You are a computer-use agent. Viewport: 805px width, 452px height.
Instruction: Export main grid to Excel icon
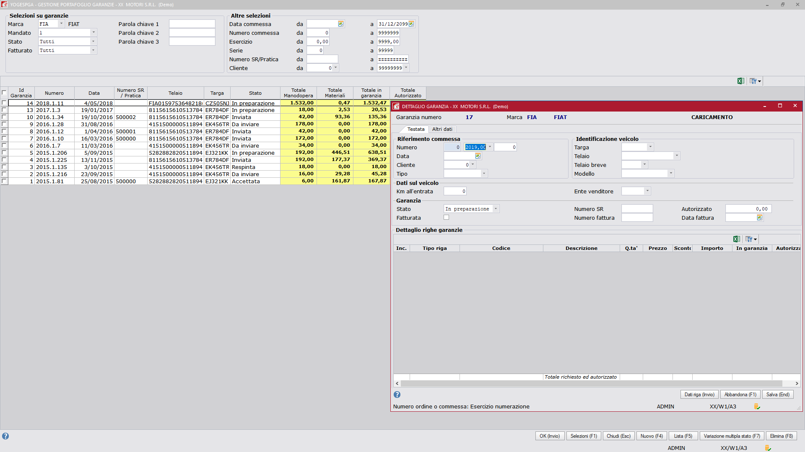pyautogui.click(x=741, y=81)
